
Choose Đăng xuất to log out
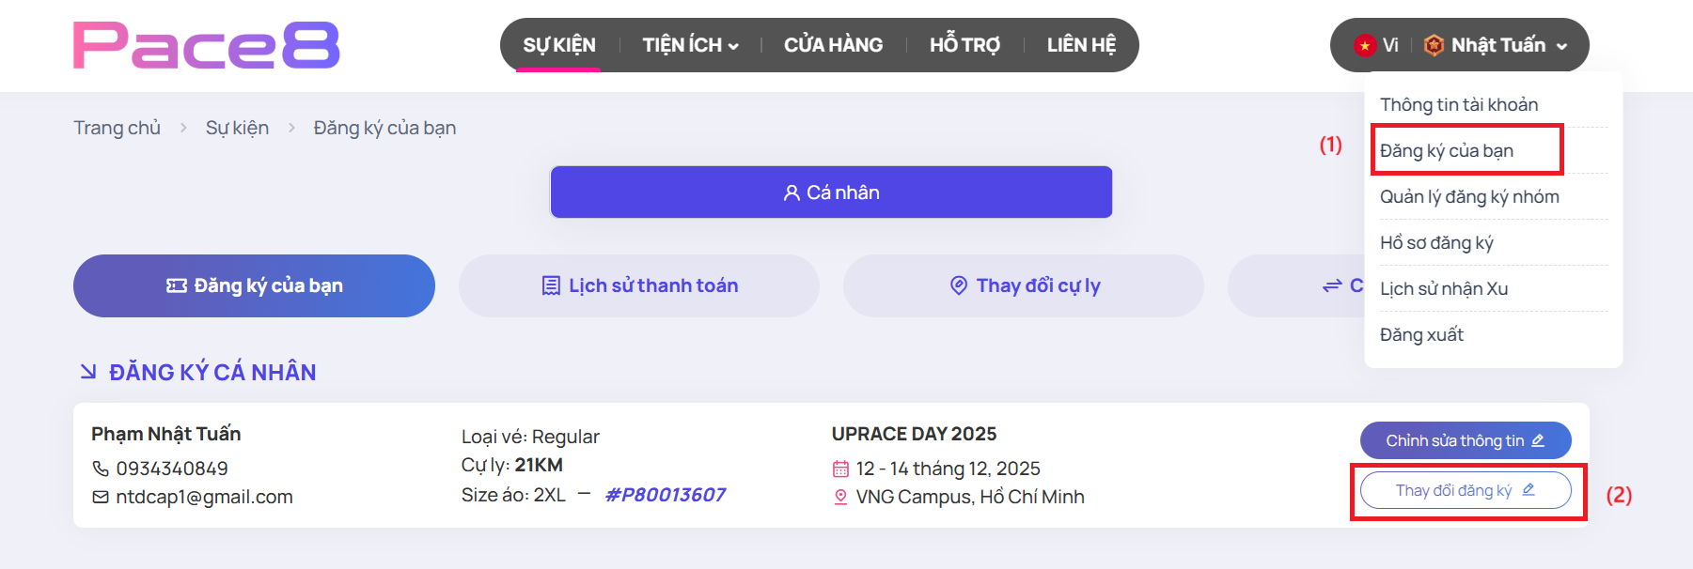(x=1421, y=334)
